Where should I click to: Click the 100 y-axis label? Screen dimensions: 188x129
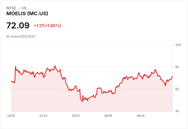pyautogui.click(x=178, y=45)
